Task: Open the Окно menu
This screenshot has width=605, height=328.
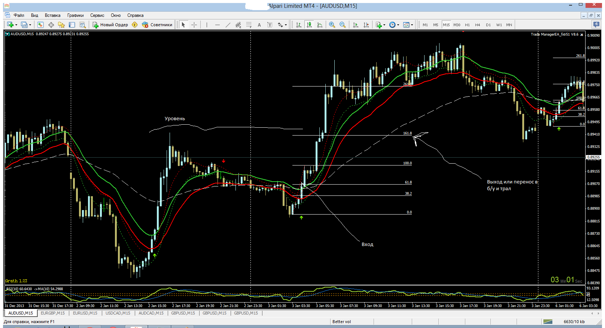Action: click(x=116, y=15)
